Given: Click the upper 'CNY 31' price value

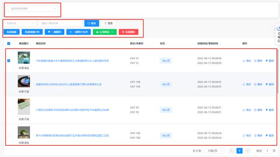Looking at the screenshot, I should point(134,58).
